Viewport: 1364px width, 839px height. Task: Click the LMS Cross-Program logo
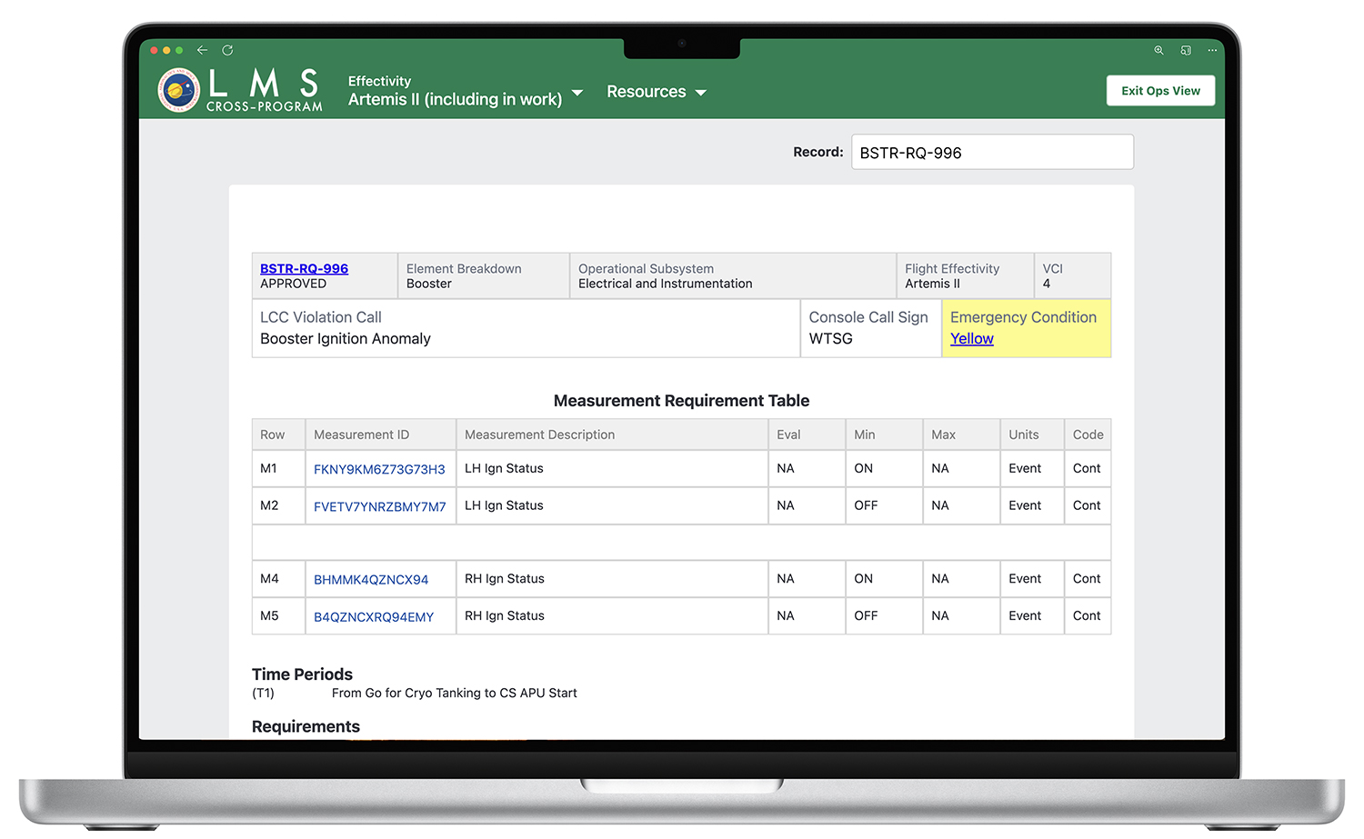click(238, 88)
